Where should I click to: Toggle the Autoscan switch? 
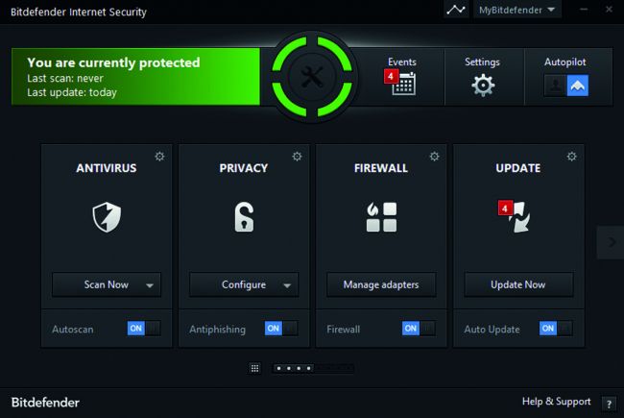(143, 329)
